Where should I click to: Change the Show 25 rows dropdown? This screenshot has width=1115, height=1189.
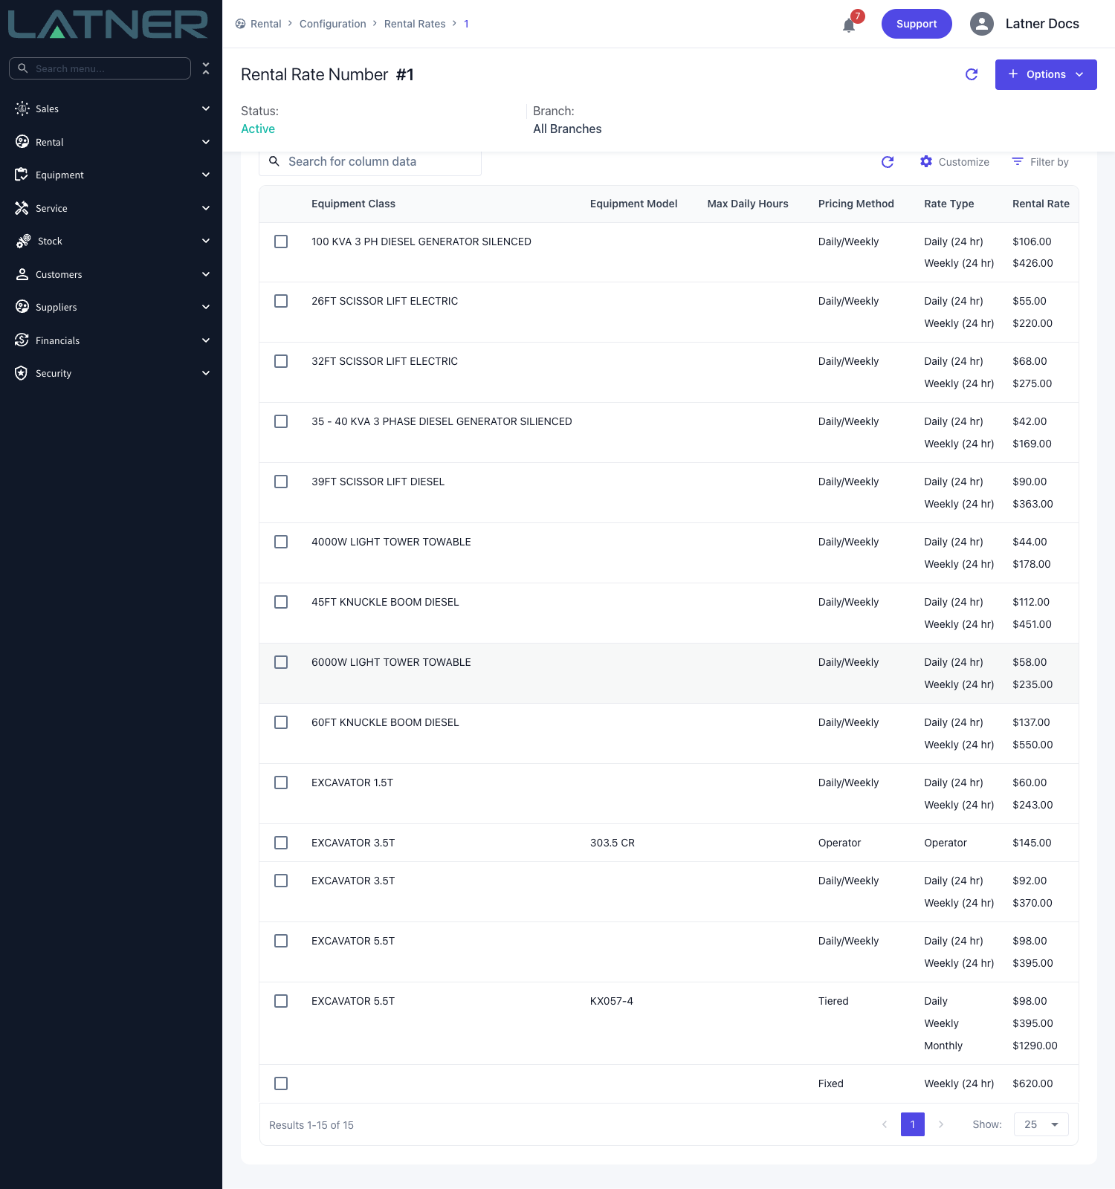point(1041,1124)
